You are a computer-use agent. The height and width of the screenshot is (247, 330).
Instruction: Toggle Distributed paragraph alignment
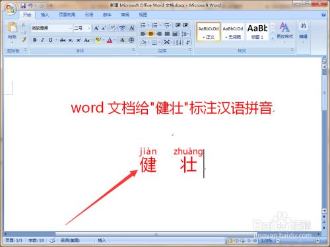[175, 34]
